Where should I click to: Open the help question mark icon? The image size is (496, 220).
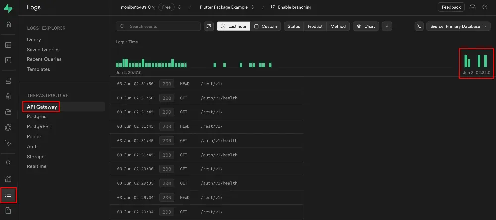coord(485,7)
